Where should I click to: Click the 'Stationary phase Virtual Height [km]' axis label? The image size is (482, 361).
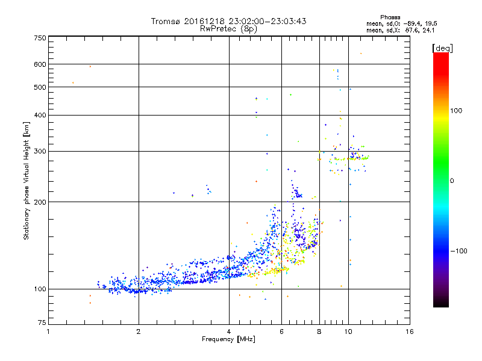27,180
